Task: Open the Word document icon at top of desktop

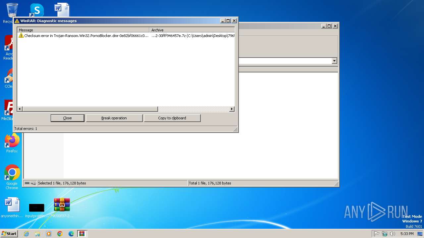Action: (x=62, y=10)
